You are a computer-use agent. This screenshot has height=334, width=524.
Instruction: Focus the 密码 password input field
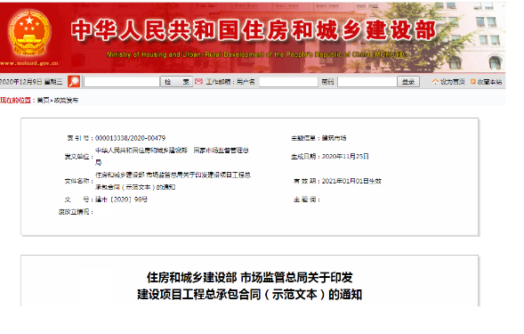point(367,82)
